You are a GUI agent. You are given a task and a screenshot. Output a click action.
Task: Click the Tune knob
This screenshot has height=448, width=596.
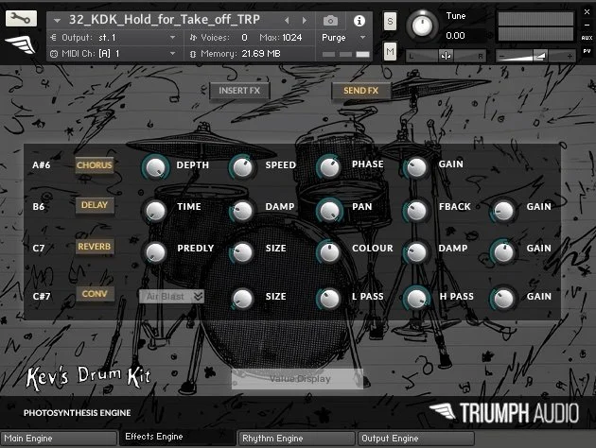tap(422, 26)
